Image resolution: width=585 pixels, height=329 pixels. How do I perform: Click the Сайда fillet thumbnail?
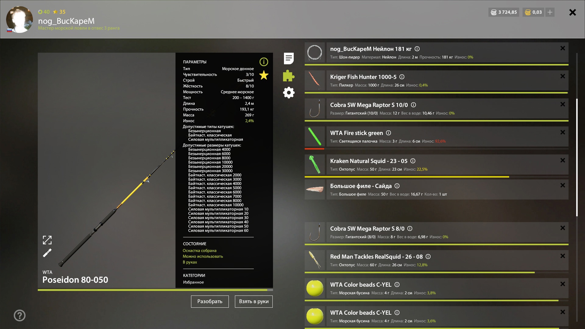[x=315, y=189]
